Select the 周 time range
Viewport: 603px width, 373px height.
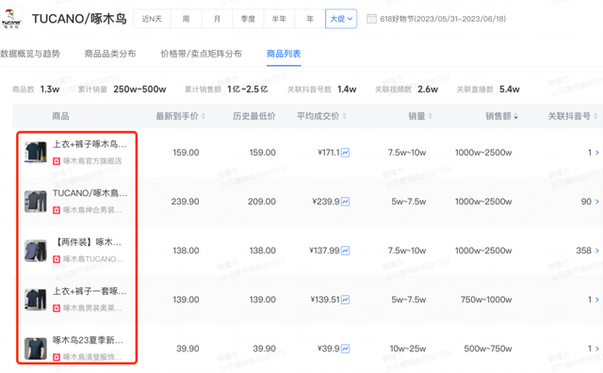pyautogui.click(x=187, y=19)
